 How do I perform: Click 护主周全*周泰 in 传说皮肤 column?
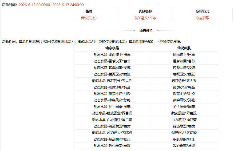click(x=184, y=107)
